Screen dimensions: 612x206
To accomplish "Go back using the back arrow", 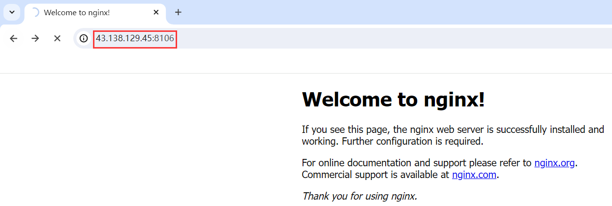I will click(14, 38).
